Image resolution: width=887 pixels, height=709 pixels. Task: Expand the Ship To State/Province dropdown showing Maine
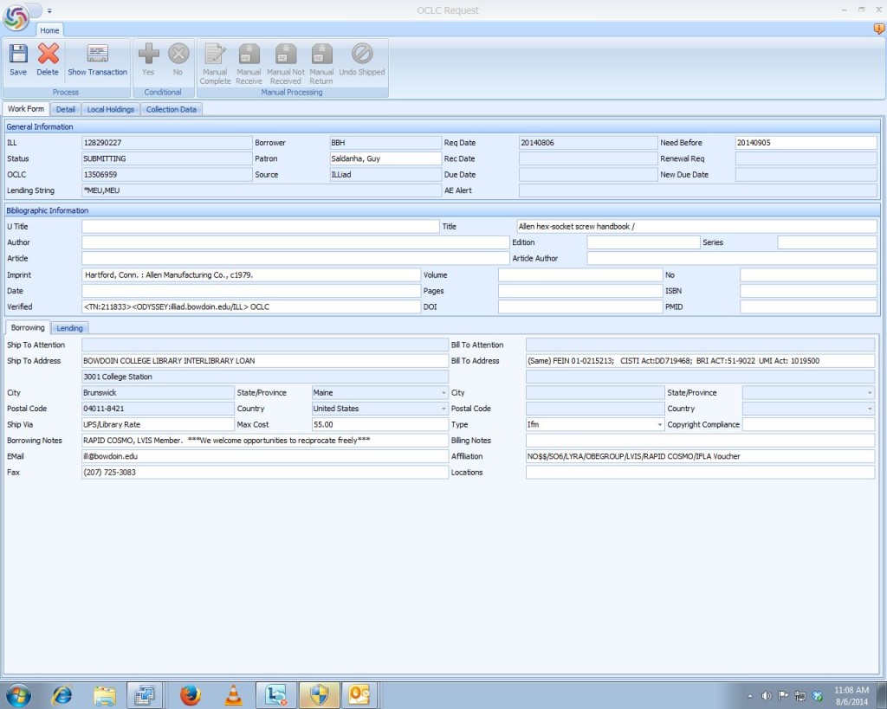443,392
